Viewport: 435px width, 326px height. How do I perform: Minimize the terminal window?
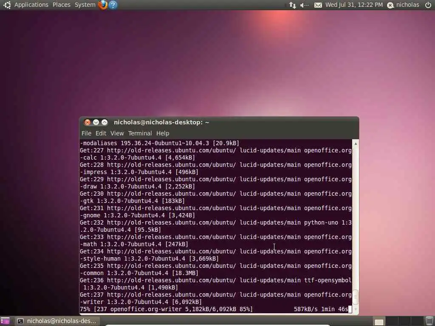96,122
